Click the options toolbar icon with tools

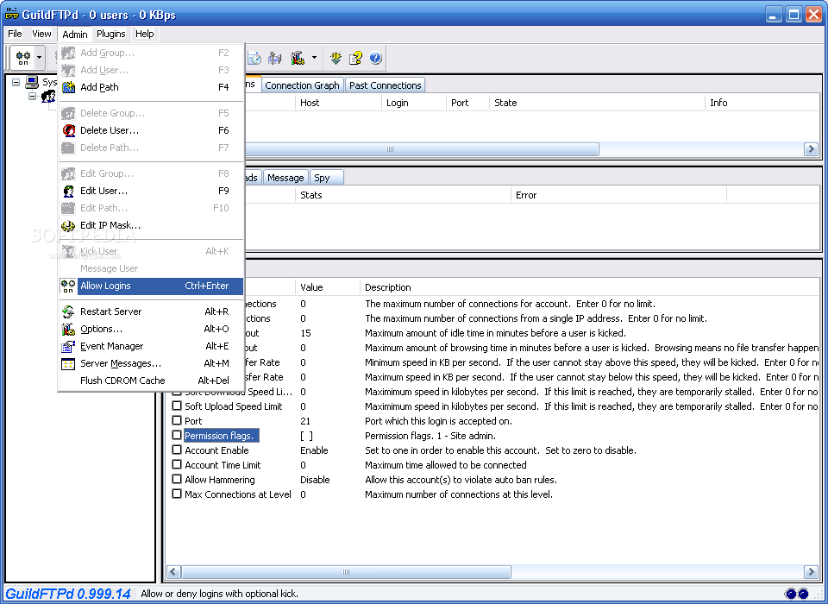[298, 58]
